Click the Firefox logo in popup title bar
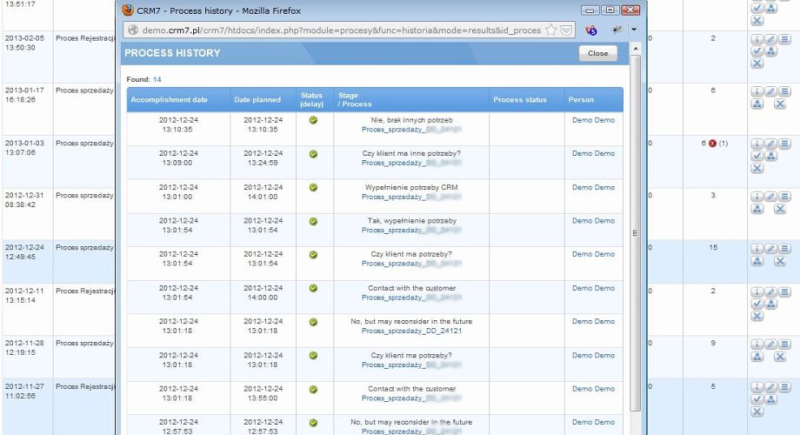 coord(128,10)
